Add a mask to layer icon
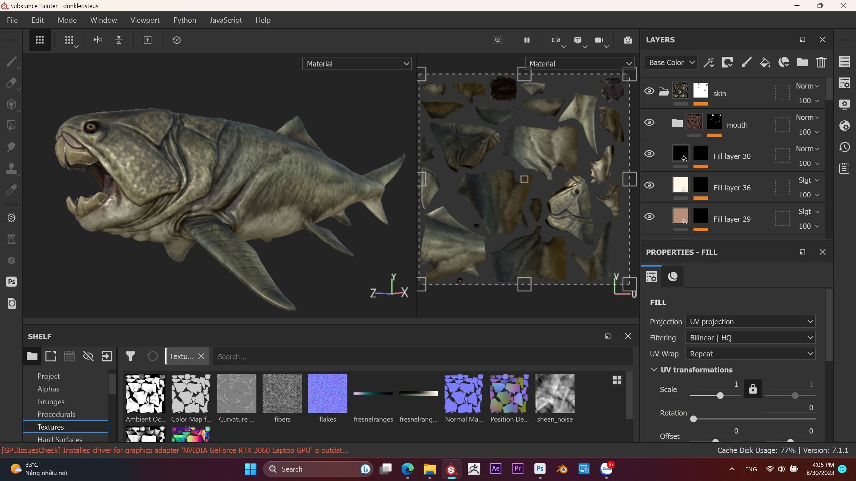The image size is (856, 481). (x=727, y=62)
